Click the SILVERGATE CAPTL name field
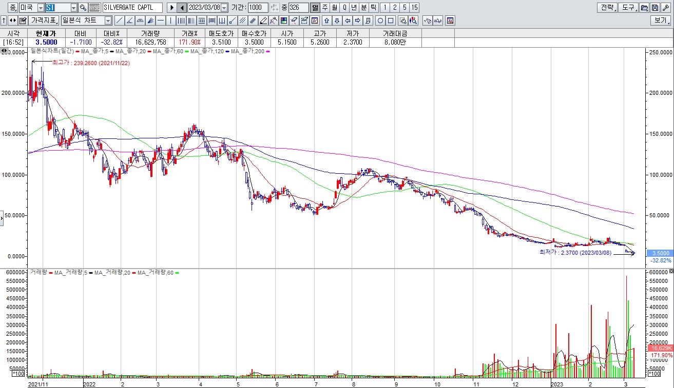 pyautogui.click(x=132, y=8)
